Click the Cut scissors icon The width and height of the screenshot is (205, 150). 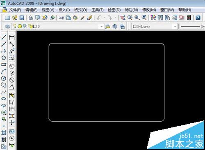click(x=61, y=18)
